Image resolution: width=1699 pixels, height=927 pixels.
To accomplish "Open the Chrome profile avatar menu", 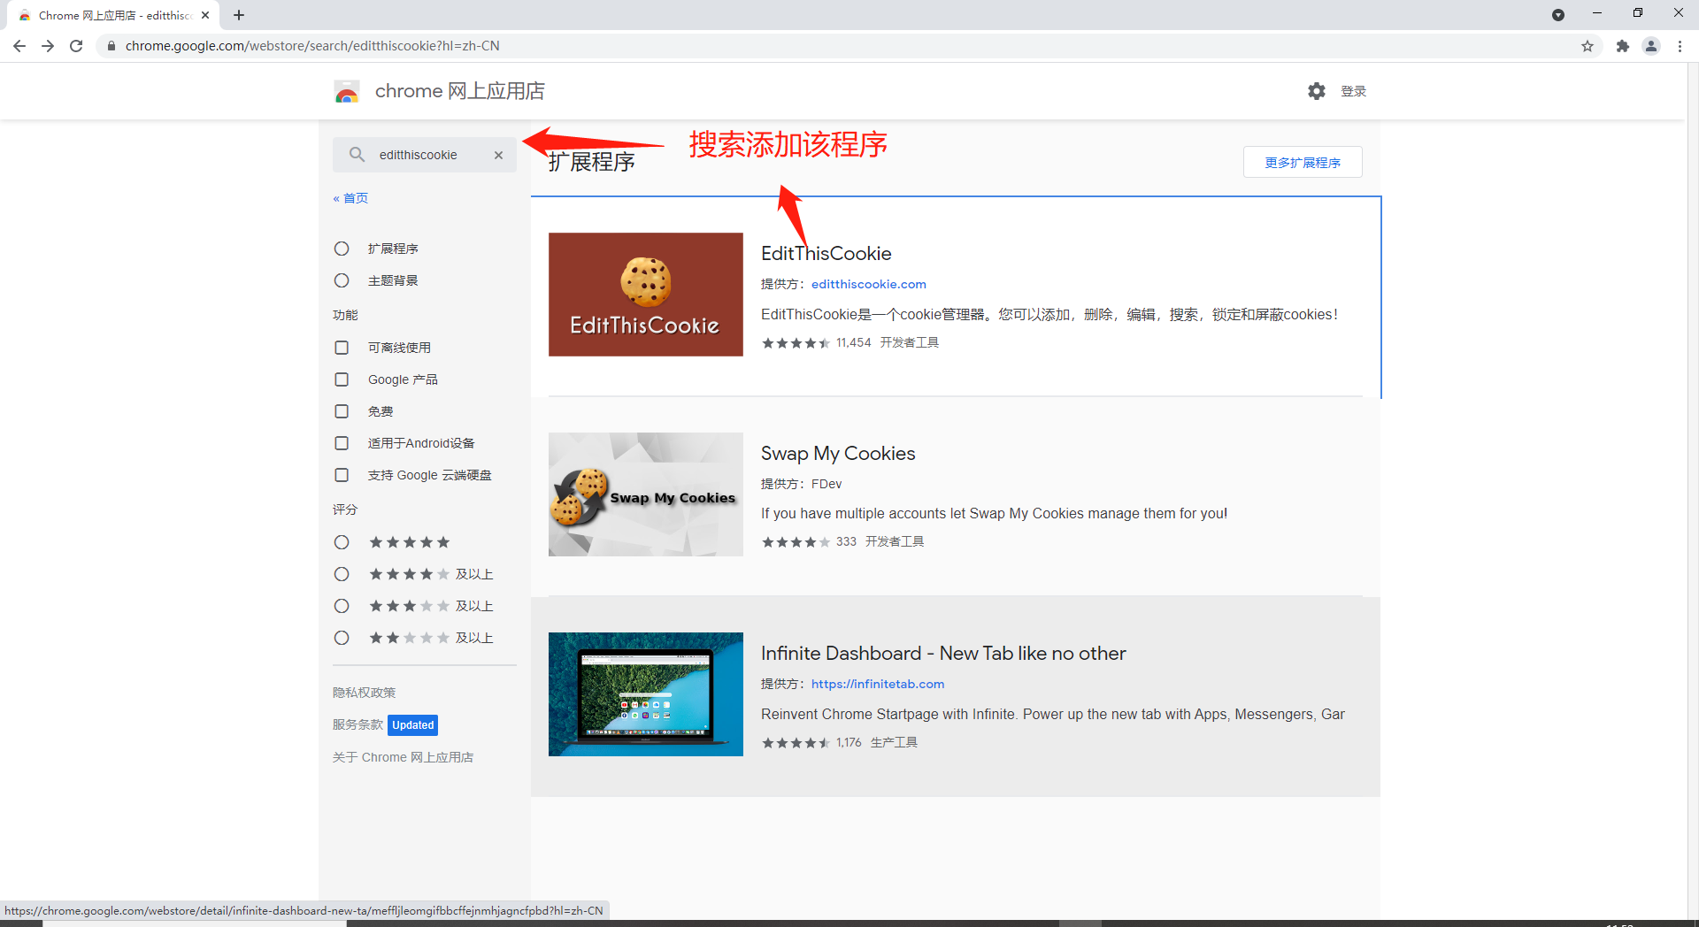I will (x=1651, y=46).
